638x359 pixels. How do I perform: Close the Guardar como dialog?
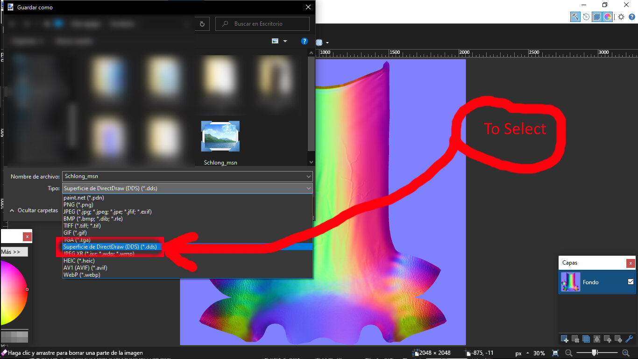tap(308, 7)
